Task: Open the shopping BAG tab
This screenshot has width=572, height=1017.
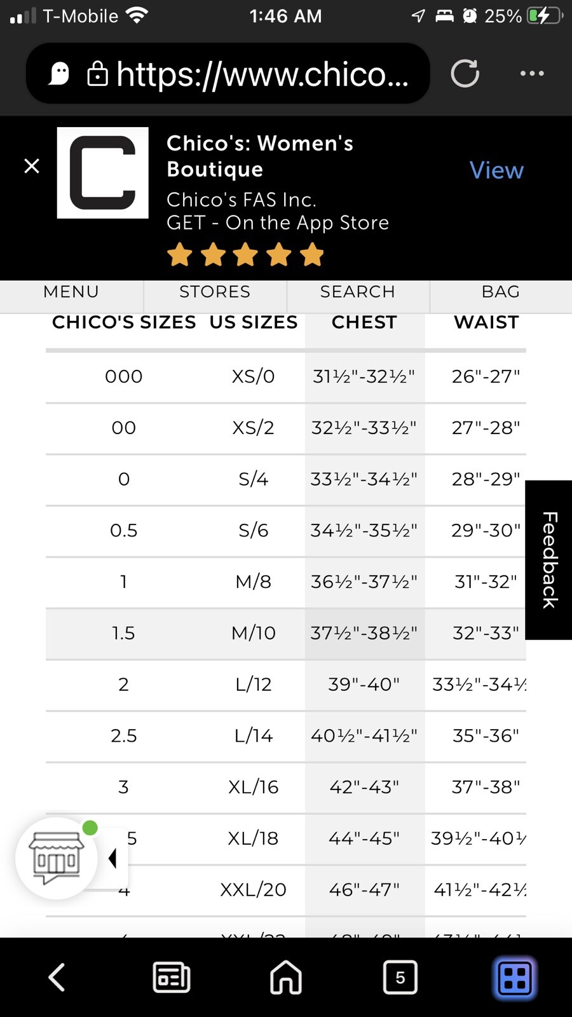Action: pos(501,292)
